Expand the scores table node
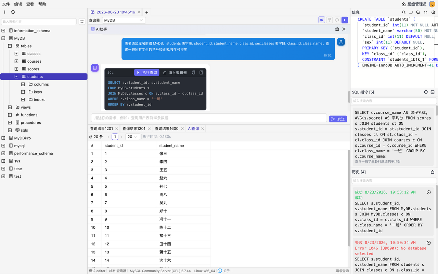Screen dimensions: 438x274 (x=16, y=69)
